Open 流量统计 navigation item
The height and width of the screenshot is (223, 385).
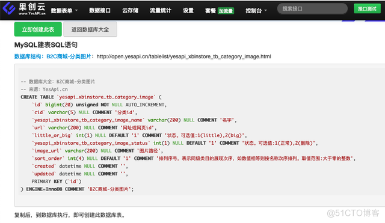pos(161,10)
